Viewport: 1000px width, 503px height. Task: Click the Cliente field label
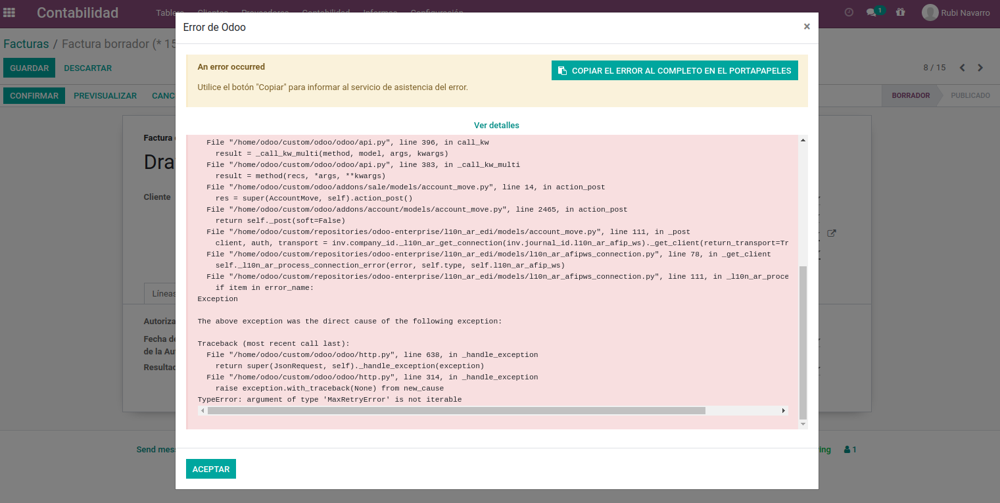157,197
